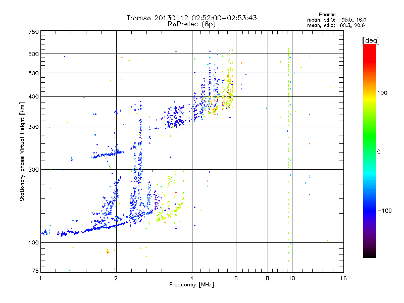Click the 'mean, sd,O: -95.5, 16.0' line

pyautogui.click(x=336, y=20)
